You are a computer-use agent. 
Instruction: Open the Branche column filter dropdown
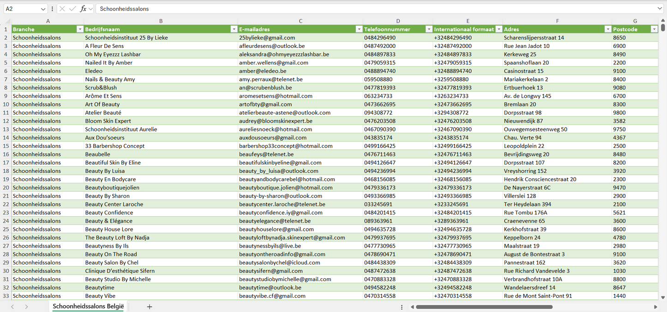(79, 29)
